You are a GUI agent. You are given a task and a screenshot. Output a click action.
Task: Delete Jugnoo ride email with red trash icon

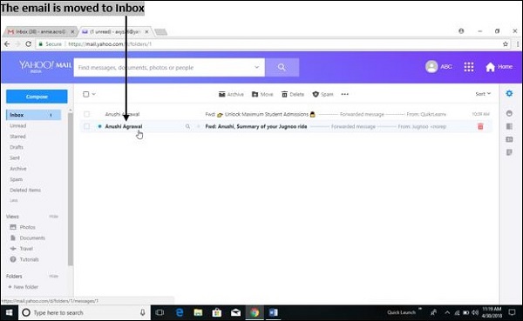pyautogui.click(x=480, y=126)
